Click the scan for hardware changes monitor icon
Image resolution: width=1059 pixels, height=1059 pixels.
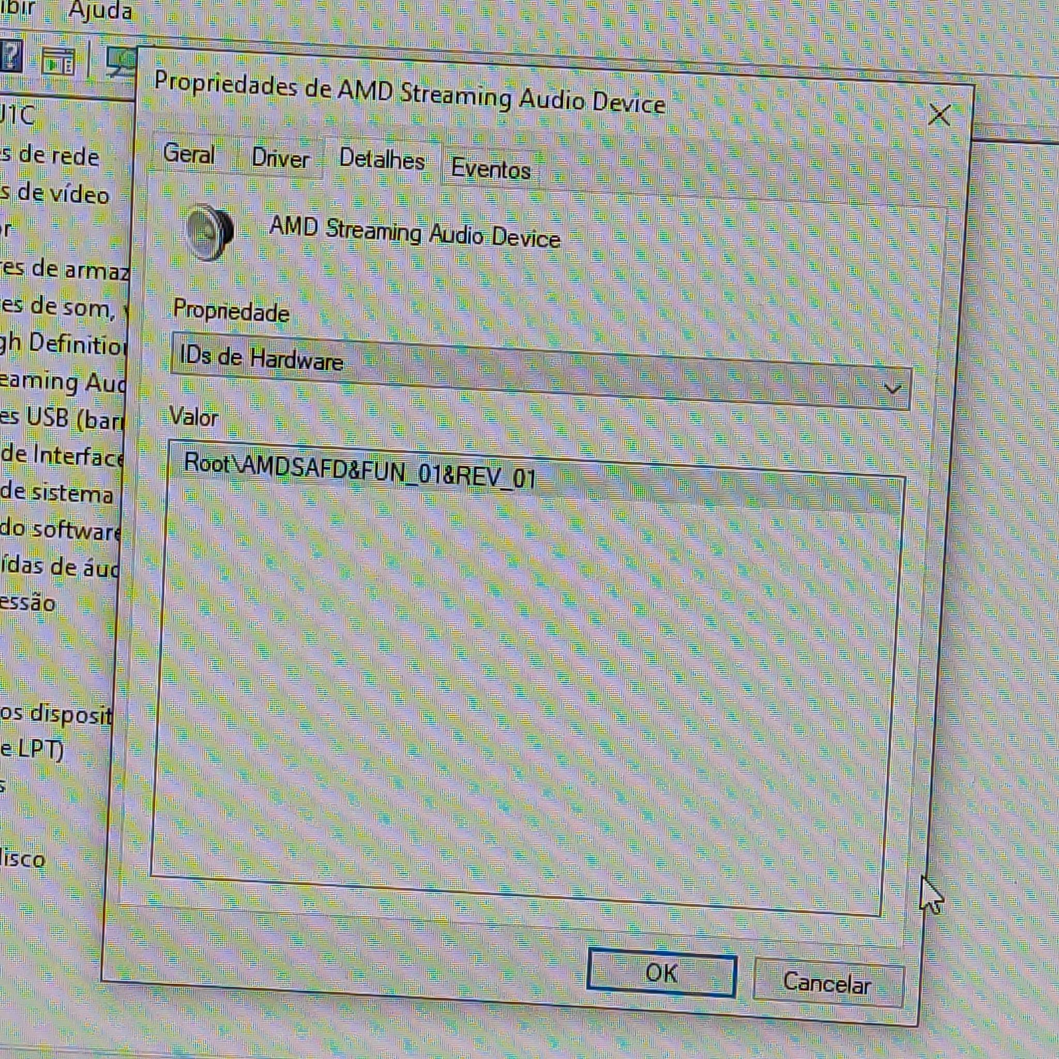120,63
